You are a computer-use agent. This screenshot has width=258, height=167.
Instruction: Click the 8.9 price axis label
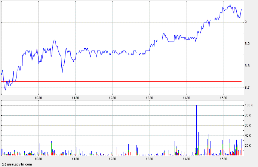247,44
